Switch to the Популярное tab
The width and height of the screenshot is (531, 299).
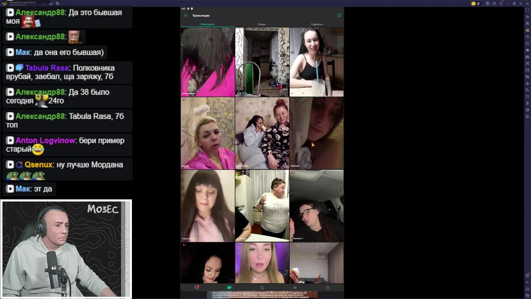click(x=207, y=24)
